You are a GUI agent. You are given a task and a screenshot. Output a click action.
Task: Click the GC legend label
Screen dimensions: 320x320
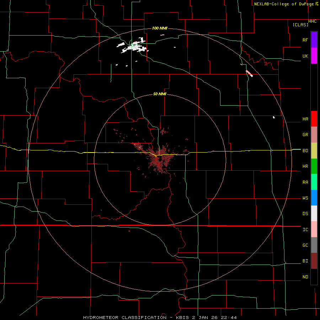305,245
